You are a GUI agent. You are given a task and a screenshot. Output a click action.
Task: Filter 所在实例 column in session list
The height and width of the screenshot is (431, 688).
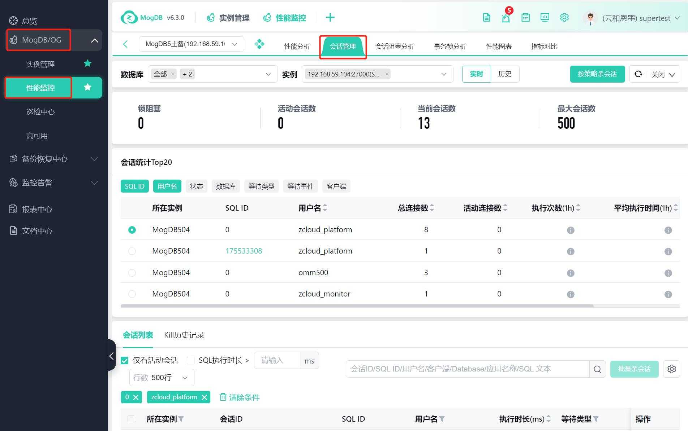(x=181, y=419)
